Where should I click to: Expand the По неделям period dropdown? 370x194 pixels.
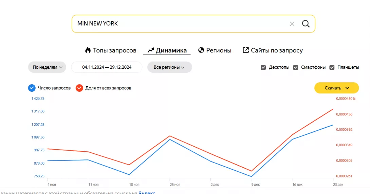(x=47, y=67)
